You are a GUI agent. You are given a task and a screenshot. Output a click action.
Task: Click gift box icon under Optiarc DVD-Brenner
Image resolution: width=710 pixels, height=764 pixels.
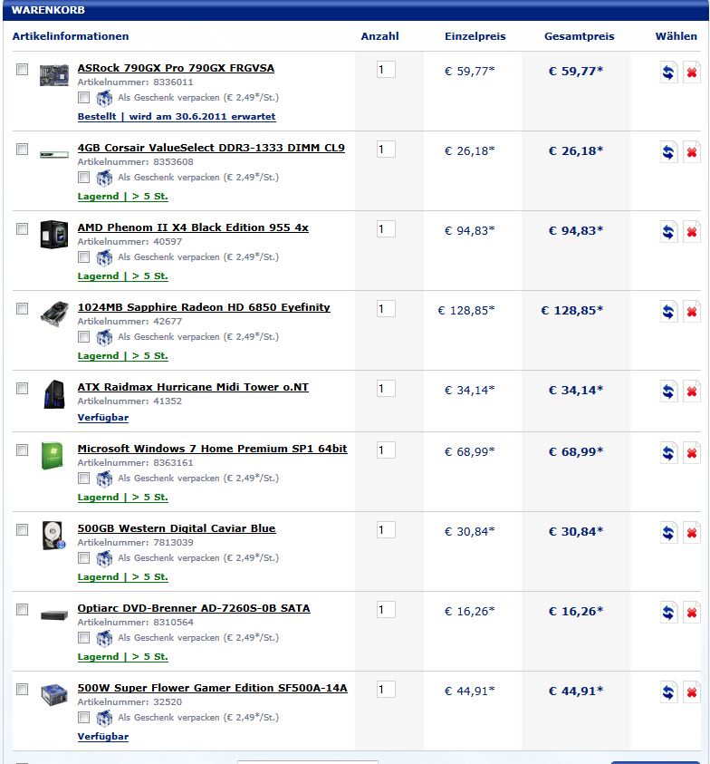[x=104, y=638]
